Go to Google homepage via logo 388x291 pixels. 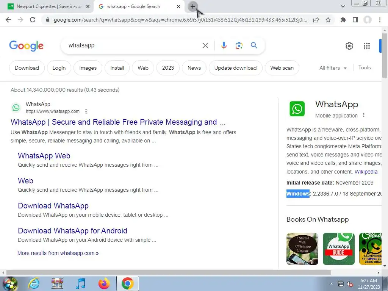coord(27,46)
